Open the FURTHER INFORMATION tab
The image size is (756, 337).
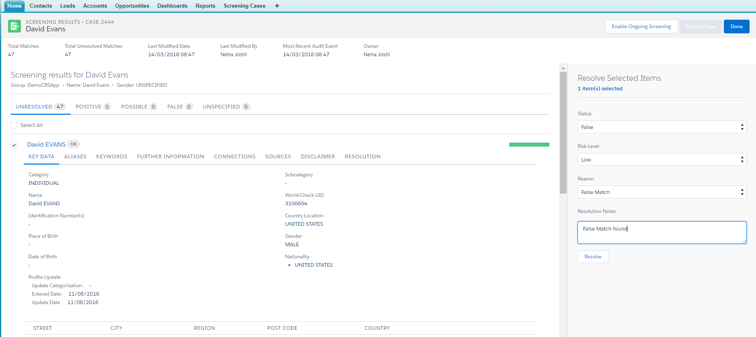pos(170,157)
